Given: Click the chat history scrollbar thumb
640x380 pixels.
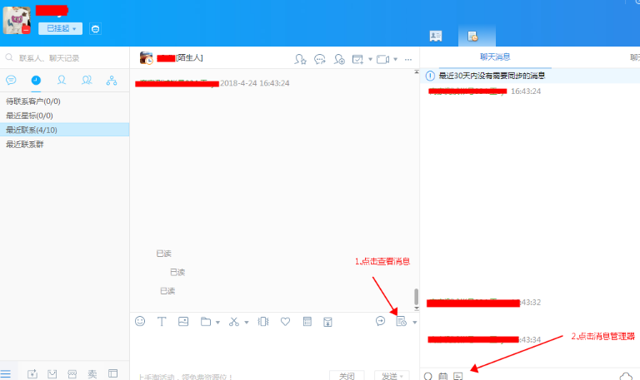Looking at the screenshot, I should (x=417, y=297).
